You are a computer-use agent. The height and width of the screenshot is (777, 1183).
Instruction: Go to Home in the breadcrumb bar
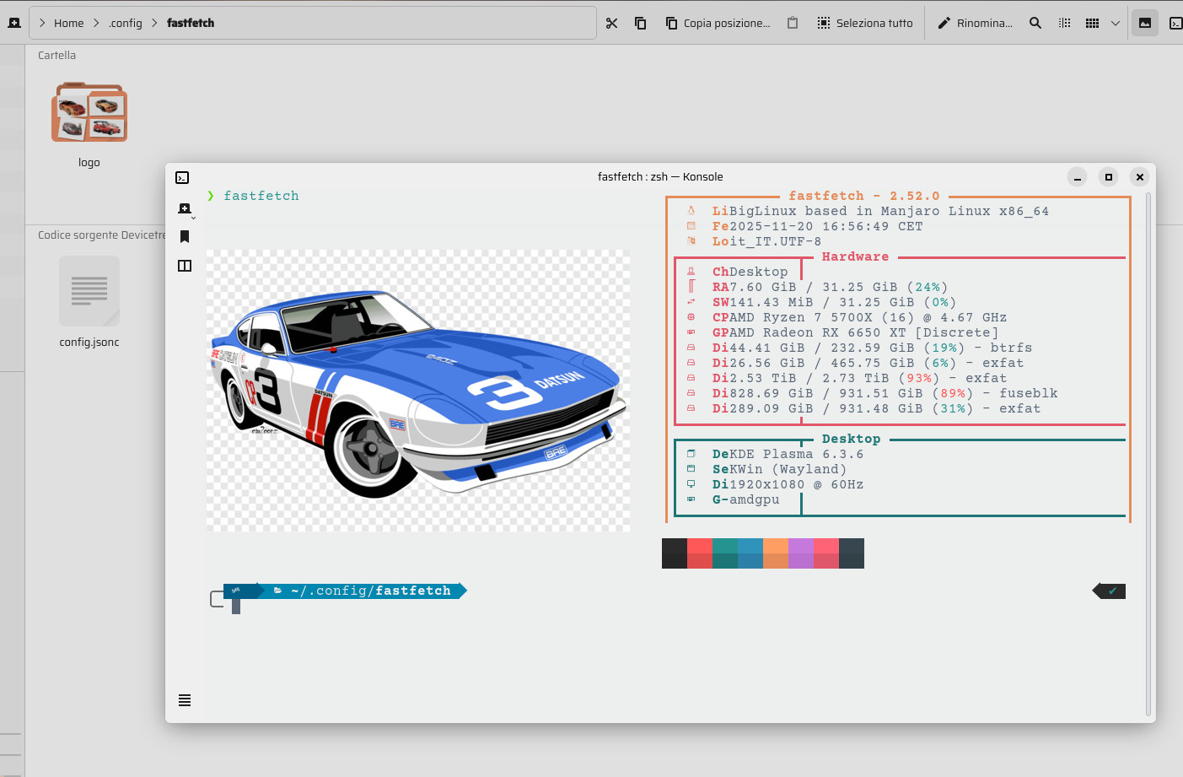point(68,24)
